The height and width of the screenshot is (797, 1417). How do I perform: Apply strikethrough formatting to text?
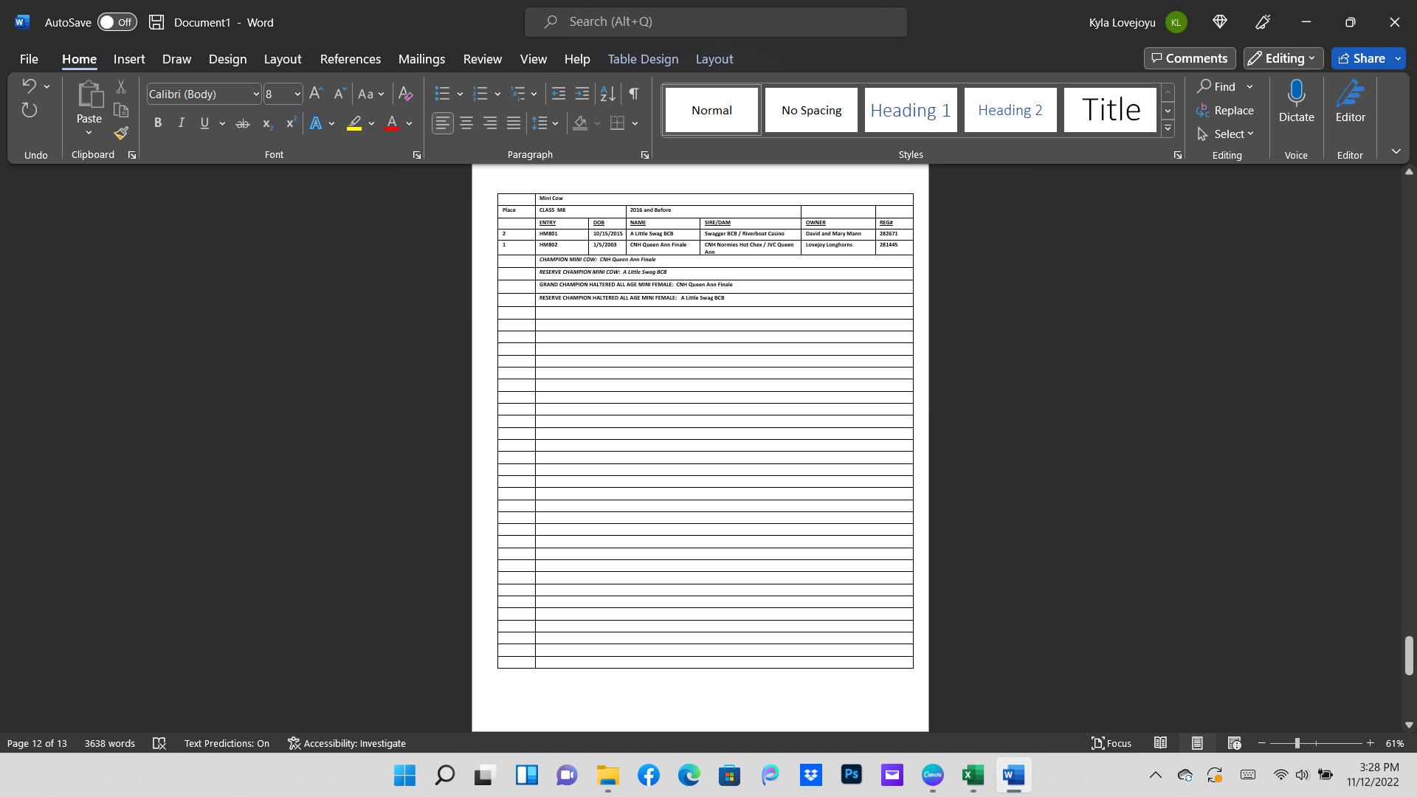[x=242, y=124]
